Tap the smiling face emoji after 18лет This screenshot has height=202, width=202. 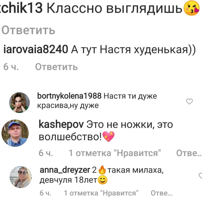(103, 180)
